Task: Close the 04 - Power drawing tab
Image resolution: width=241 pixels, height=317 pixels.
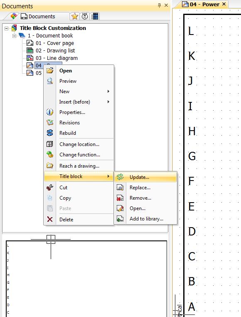Action: pyautogui.click(x=224, y=4)
